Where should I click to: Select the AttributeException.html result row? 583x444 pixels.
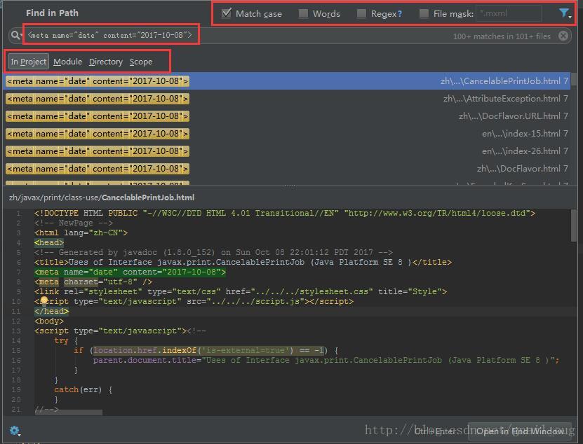[287, 99]
